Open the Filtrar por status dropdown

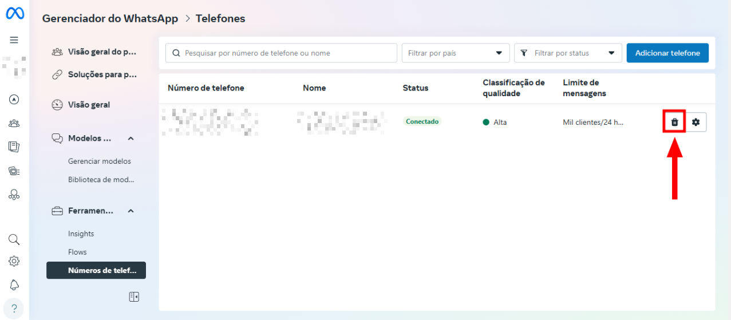(568, 53)
